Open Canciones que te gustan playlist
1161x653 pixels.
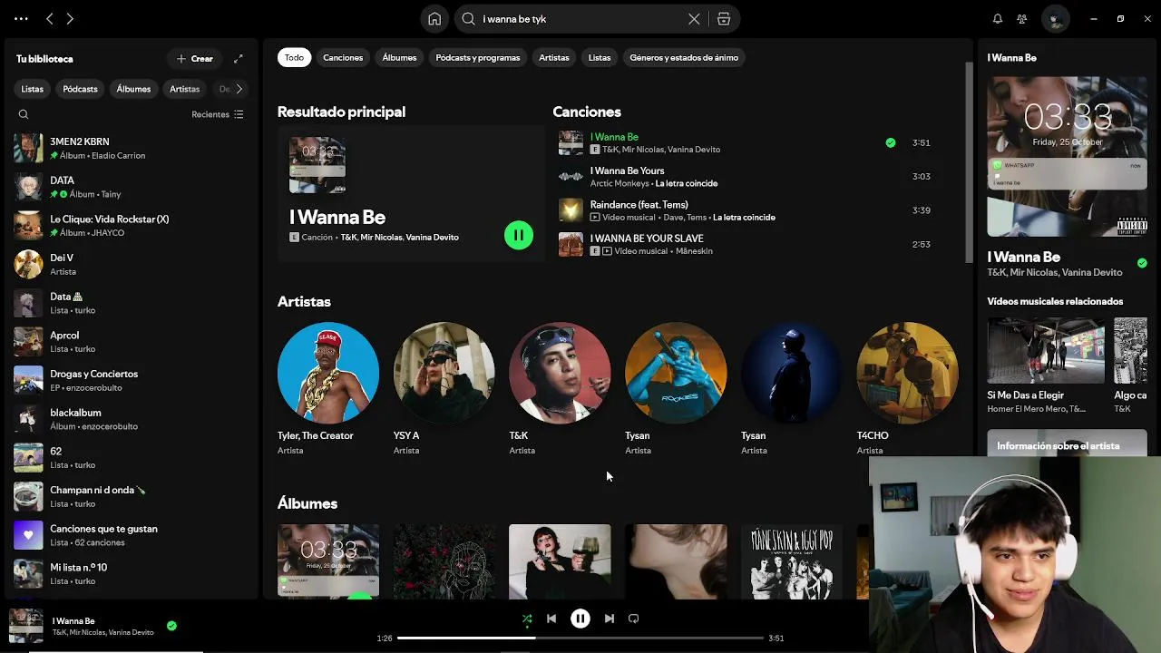click(x=132, y=535)
